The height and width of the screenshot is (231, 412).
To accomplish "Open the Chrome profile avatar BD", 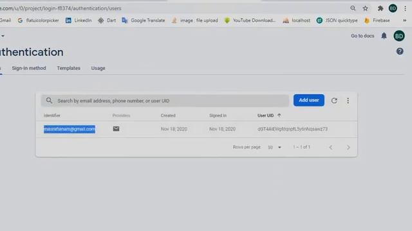I will 393,8.
